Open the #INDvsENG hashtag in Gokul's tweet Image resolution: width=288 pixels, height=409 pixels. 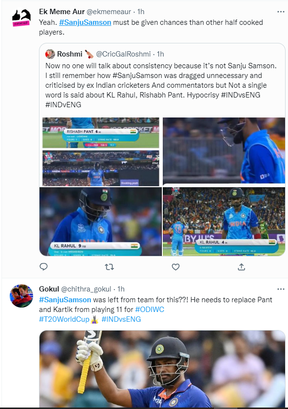121,319
